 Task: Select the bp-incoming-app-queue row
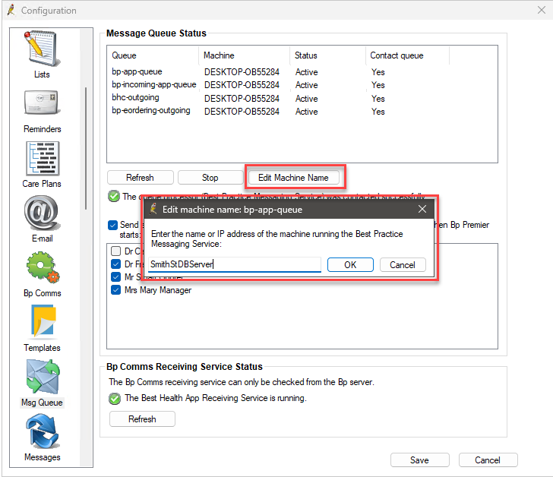(302, 85)
